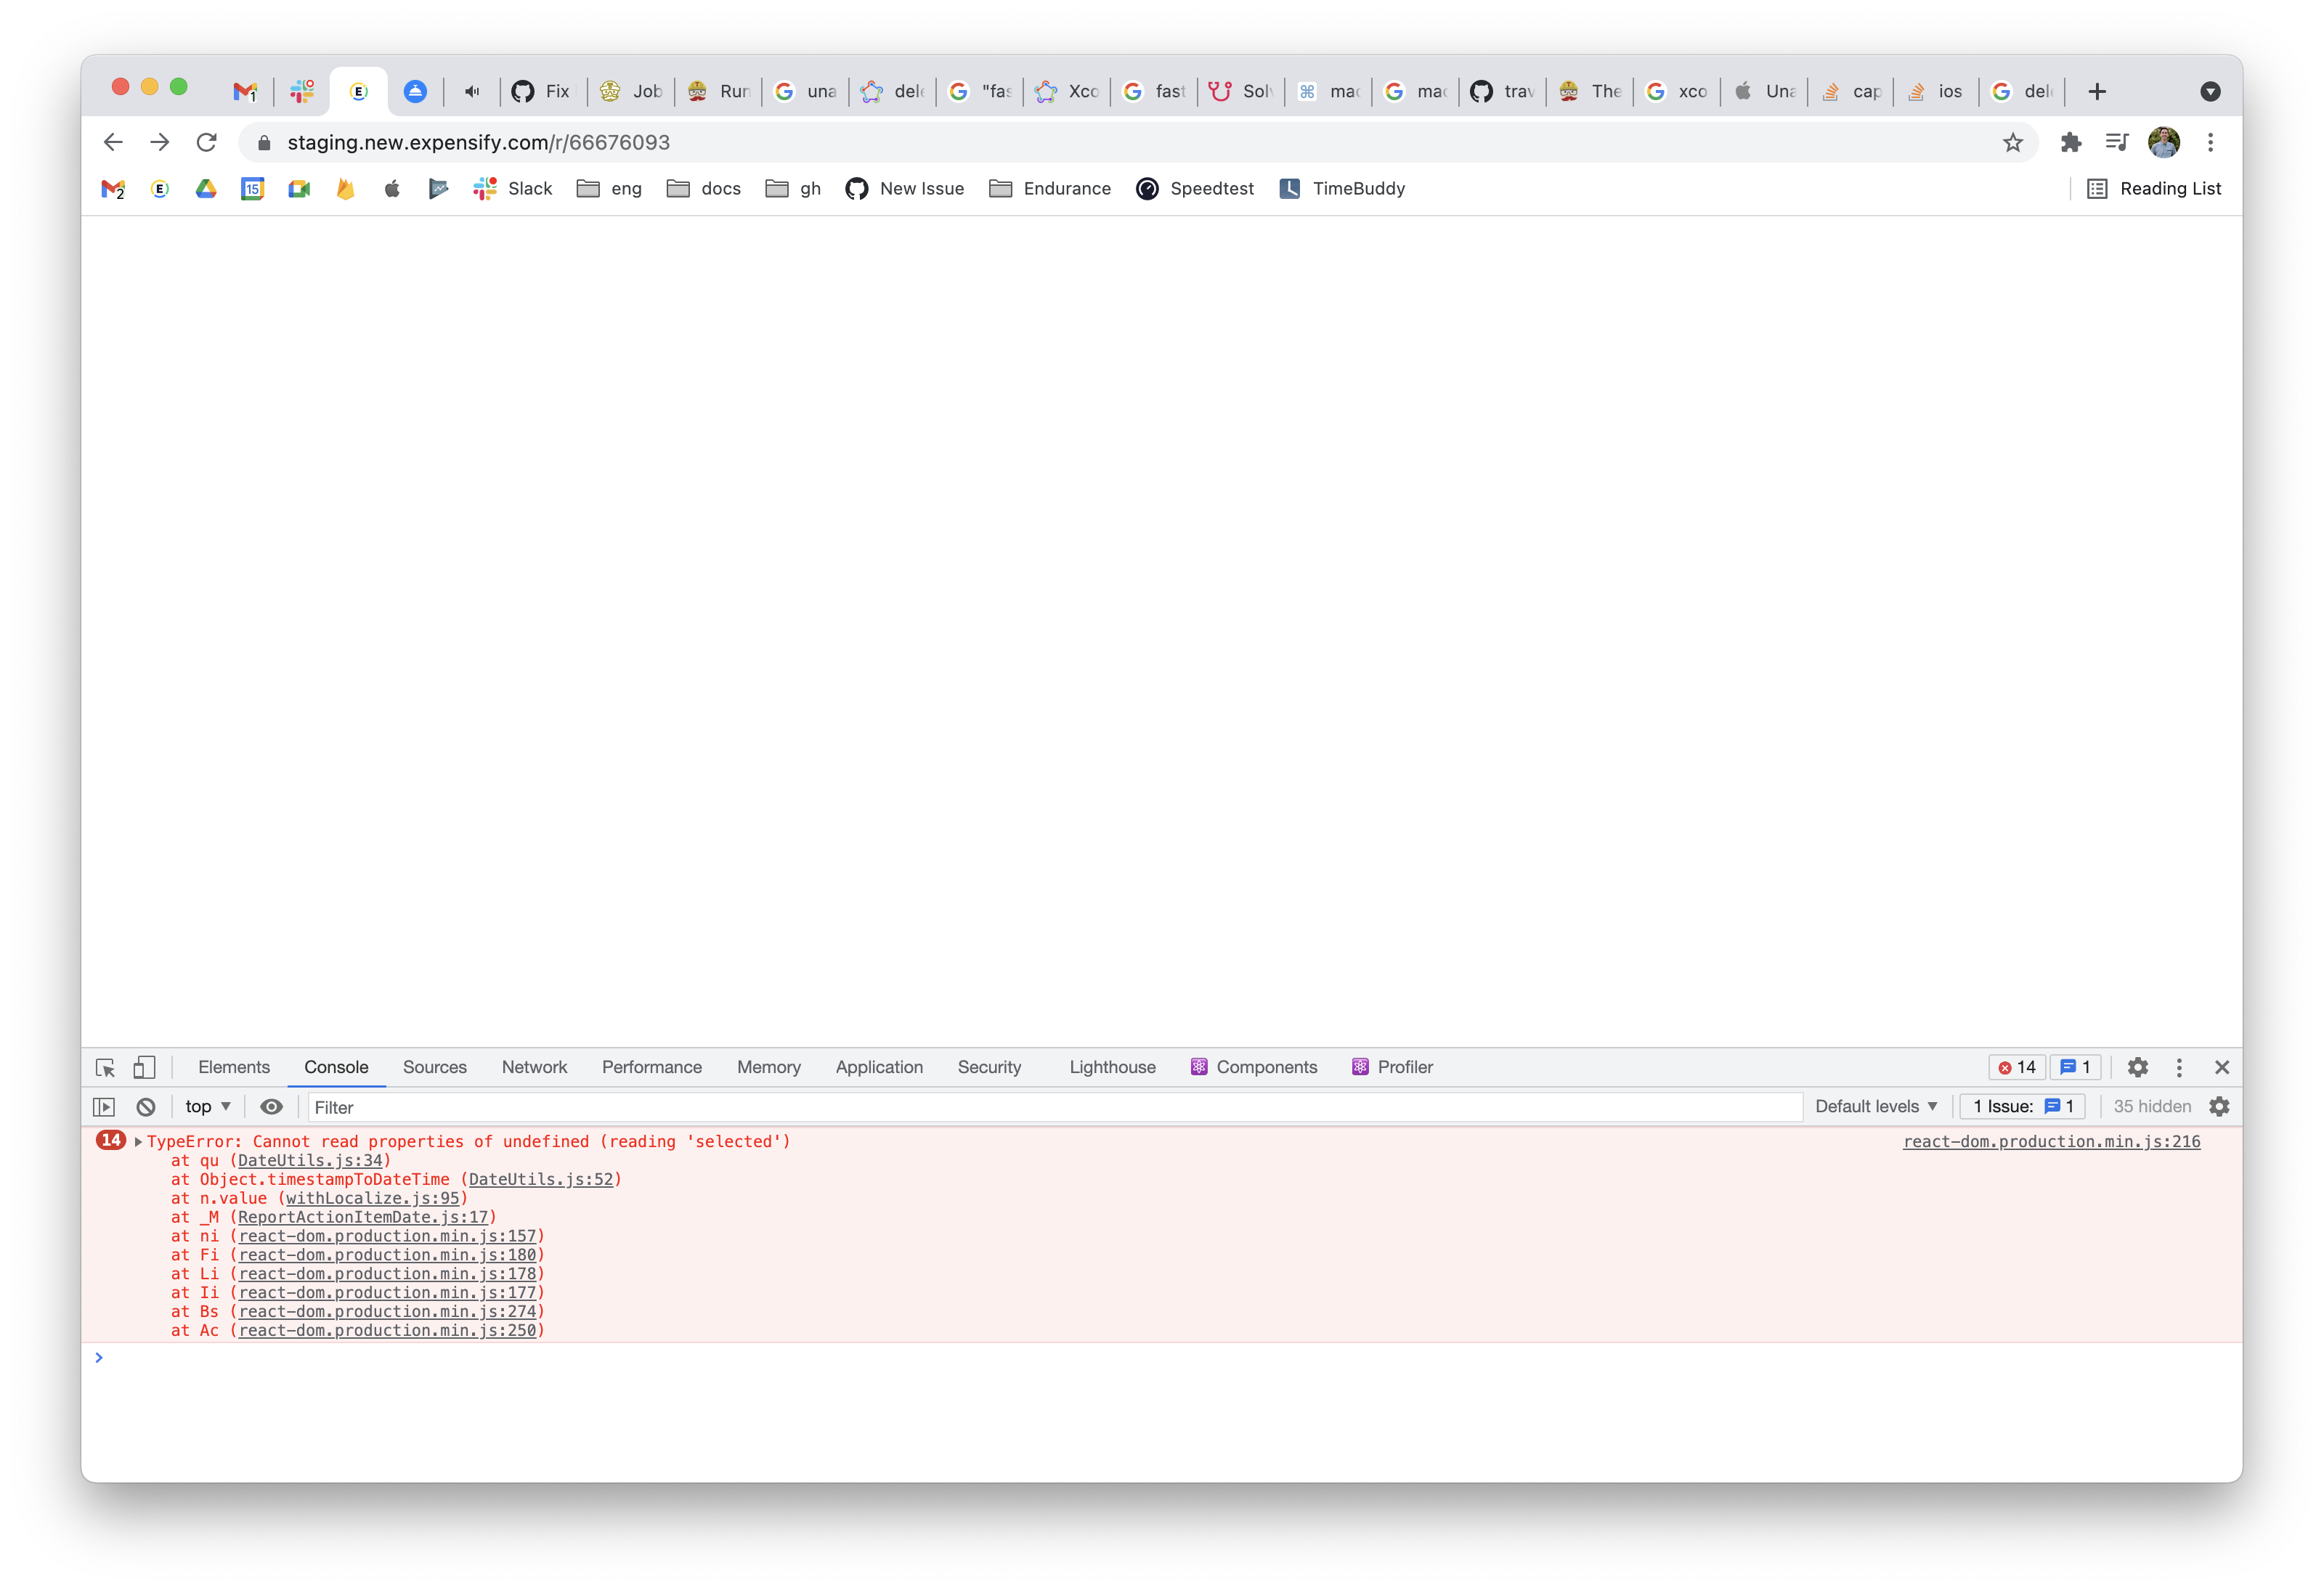The height and width of the screenshot is (1590, 2324).
Task: Activate the live expression eye icon
Action: (x=271, y=1106)
